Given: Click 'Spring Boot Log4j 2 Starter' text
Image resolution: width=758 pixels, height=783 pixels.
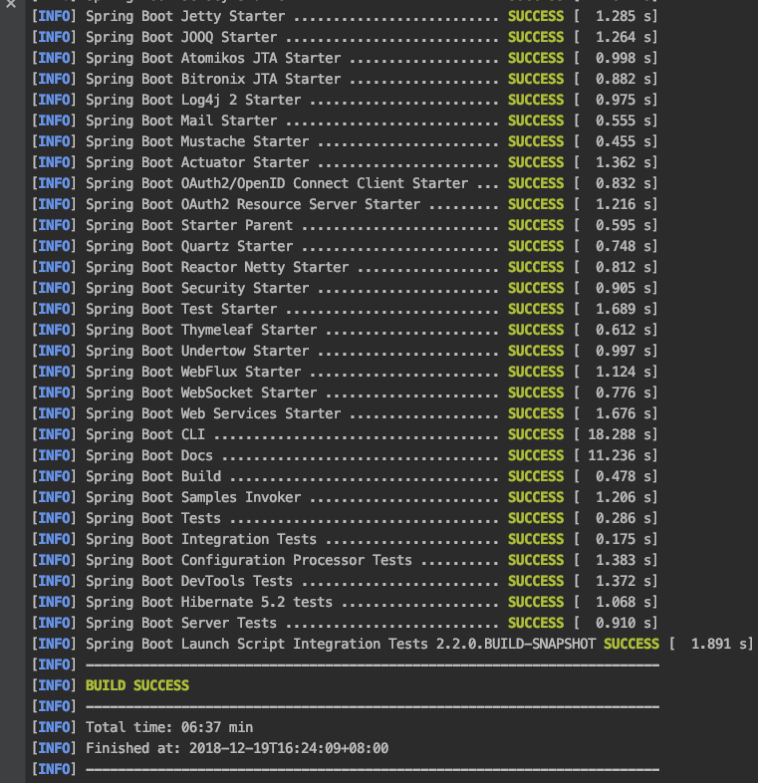Looking at the screenshot, I should pyautogui.click(x=193, y=100).
